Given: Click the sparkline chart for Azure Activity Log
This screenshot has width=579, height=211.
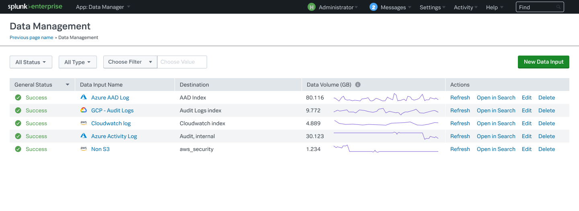Looking at the screenshot, I should (386, 136).
